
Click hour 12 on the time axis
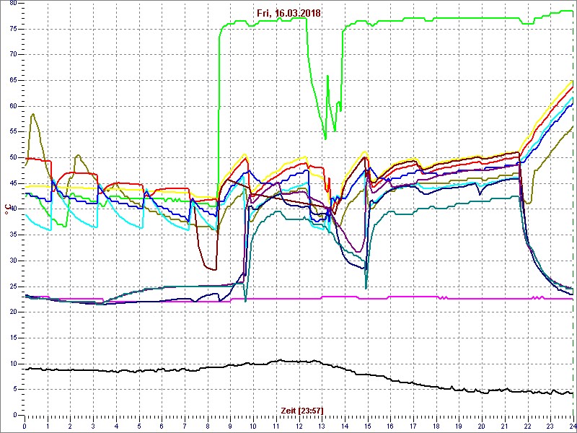coord(299,424)
